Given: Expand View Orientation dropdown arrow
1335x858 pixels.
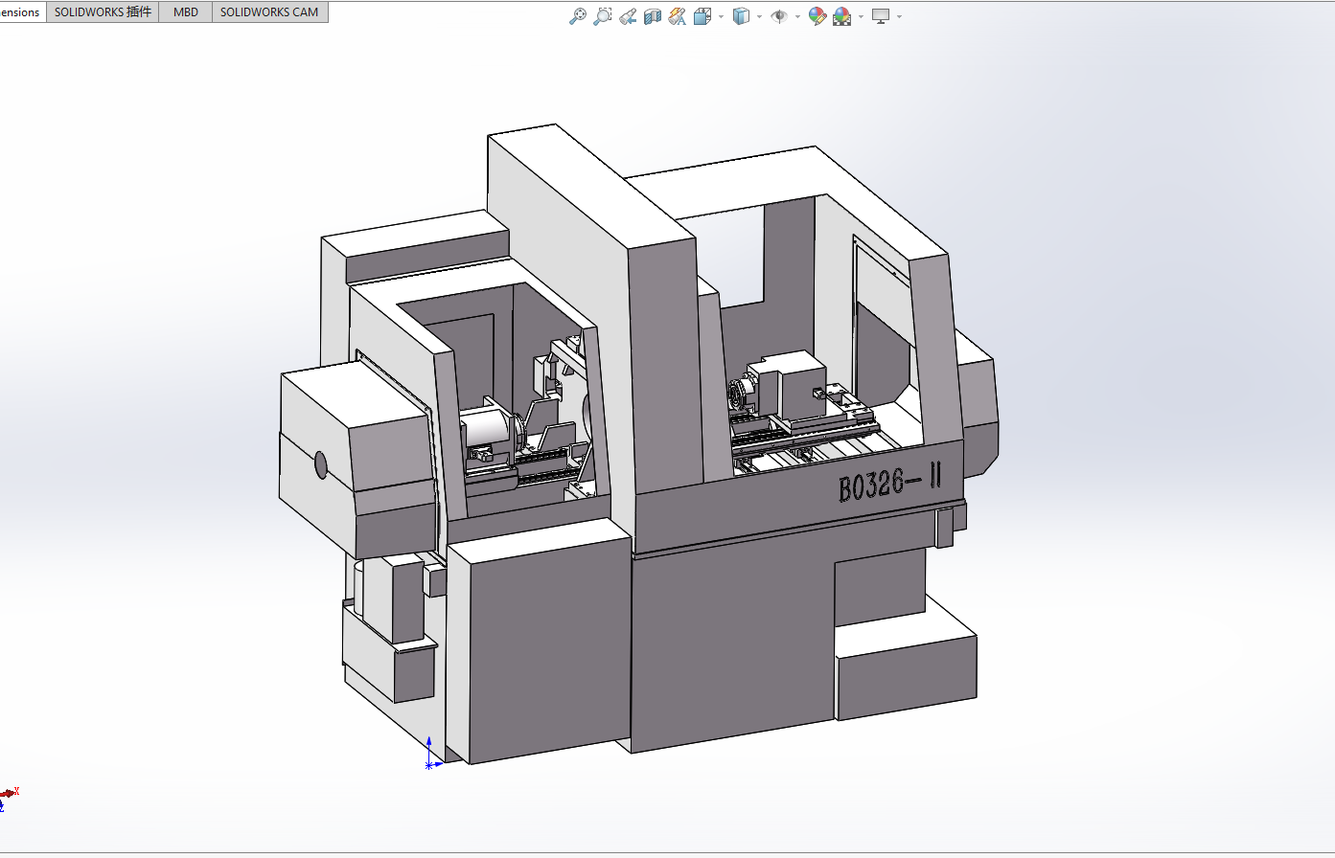Looking at the screenshot, I should pos(721,16).
